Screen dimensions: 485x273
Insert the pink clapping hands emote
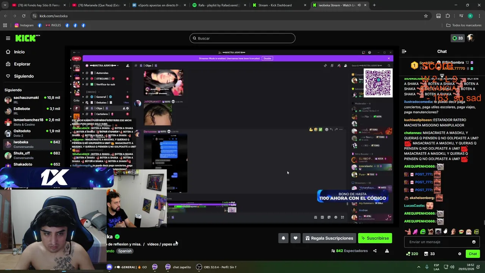pyautogui.click(x=415, y=232)
